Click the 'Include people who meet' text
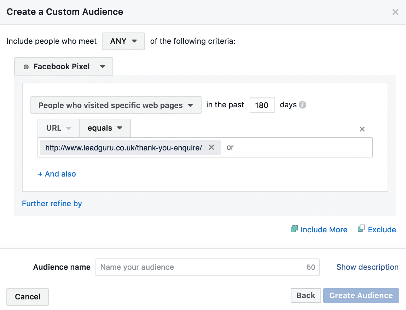This screenshot has height=310, width=406. 52,41
